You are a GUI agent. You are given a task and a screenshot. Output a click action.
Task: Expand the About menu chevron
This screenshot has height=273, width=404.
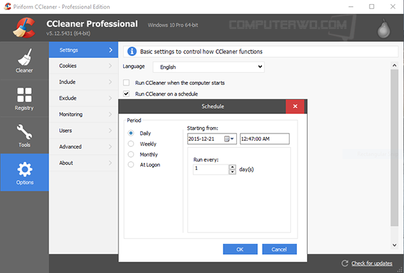point(110,163)
